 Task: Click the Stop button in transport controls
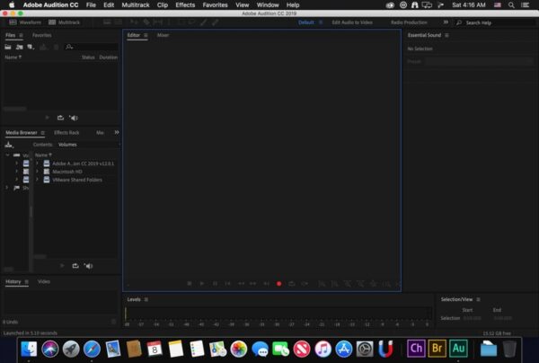[x=189, y=284]
